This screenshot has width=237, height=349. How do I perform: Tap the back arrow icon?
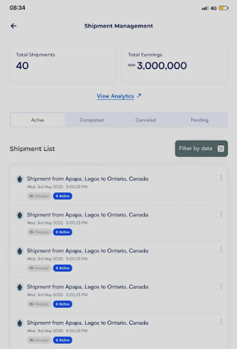(14, 26)
